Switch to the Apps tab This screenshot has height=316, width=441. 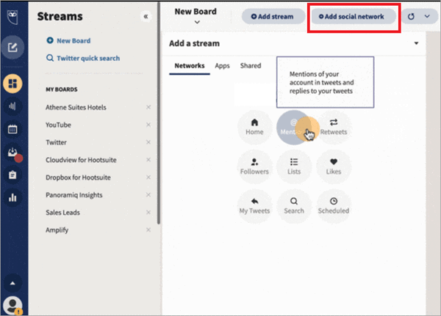coord(222,66)
